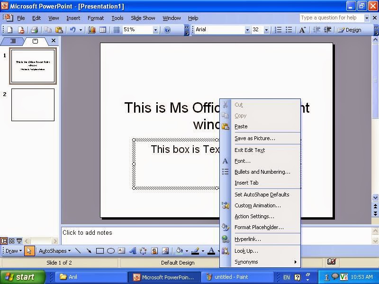Click the Select Objects arrow tool
This screenshot has height=284, width=379.
coord(29,251)
